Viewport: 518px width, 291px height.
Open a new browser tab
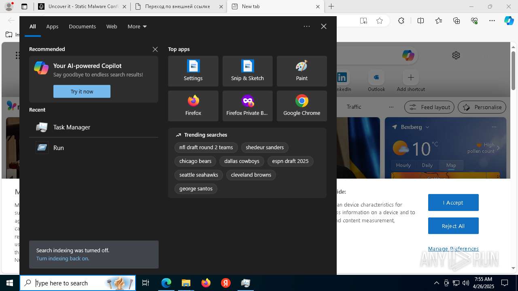tap(331, 6)
